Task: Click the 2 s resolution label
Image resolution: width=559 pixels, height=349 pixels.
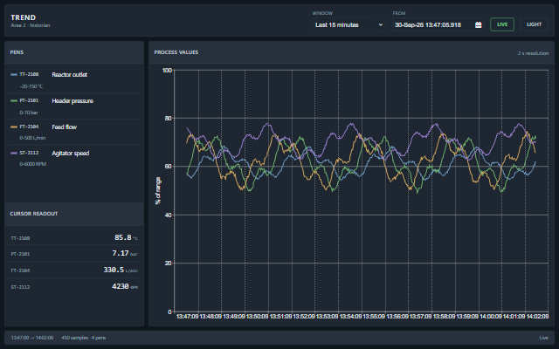Action: pos(533,53)
